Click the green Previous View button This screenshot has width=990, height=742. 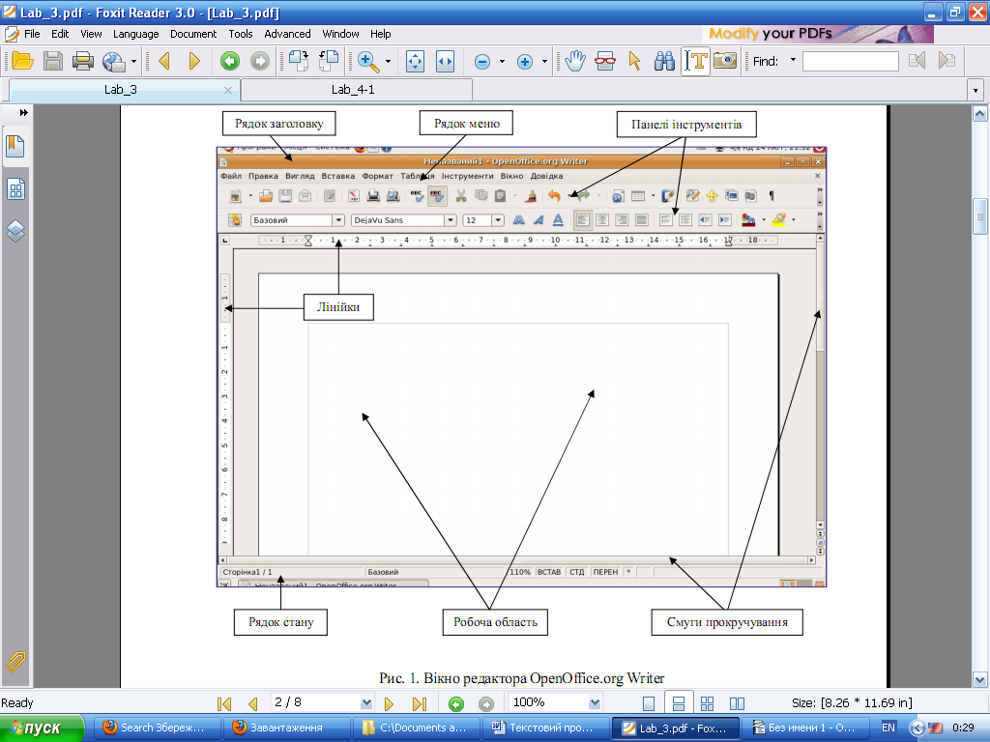(x=230, y=61)
